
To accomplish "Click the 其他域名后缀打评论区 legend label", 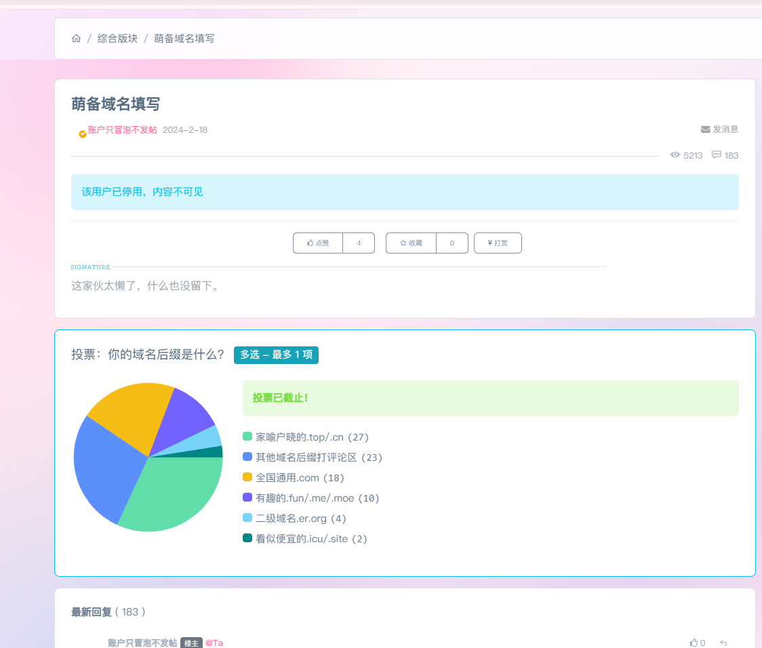I will pos(306,458).
